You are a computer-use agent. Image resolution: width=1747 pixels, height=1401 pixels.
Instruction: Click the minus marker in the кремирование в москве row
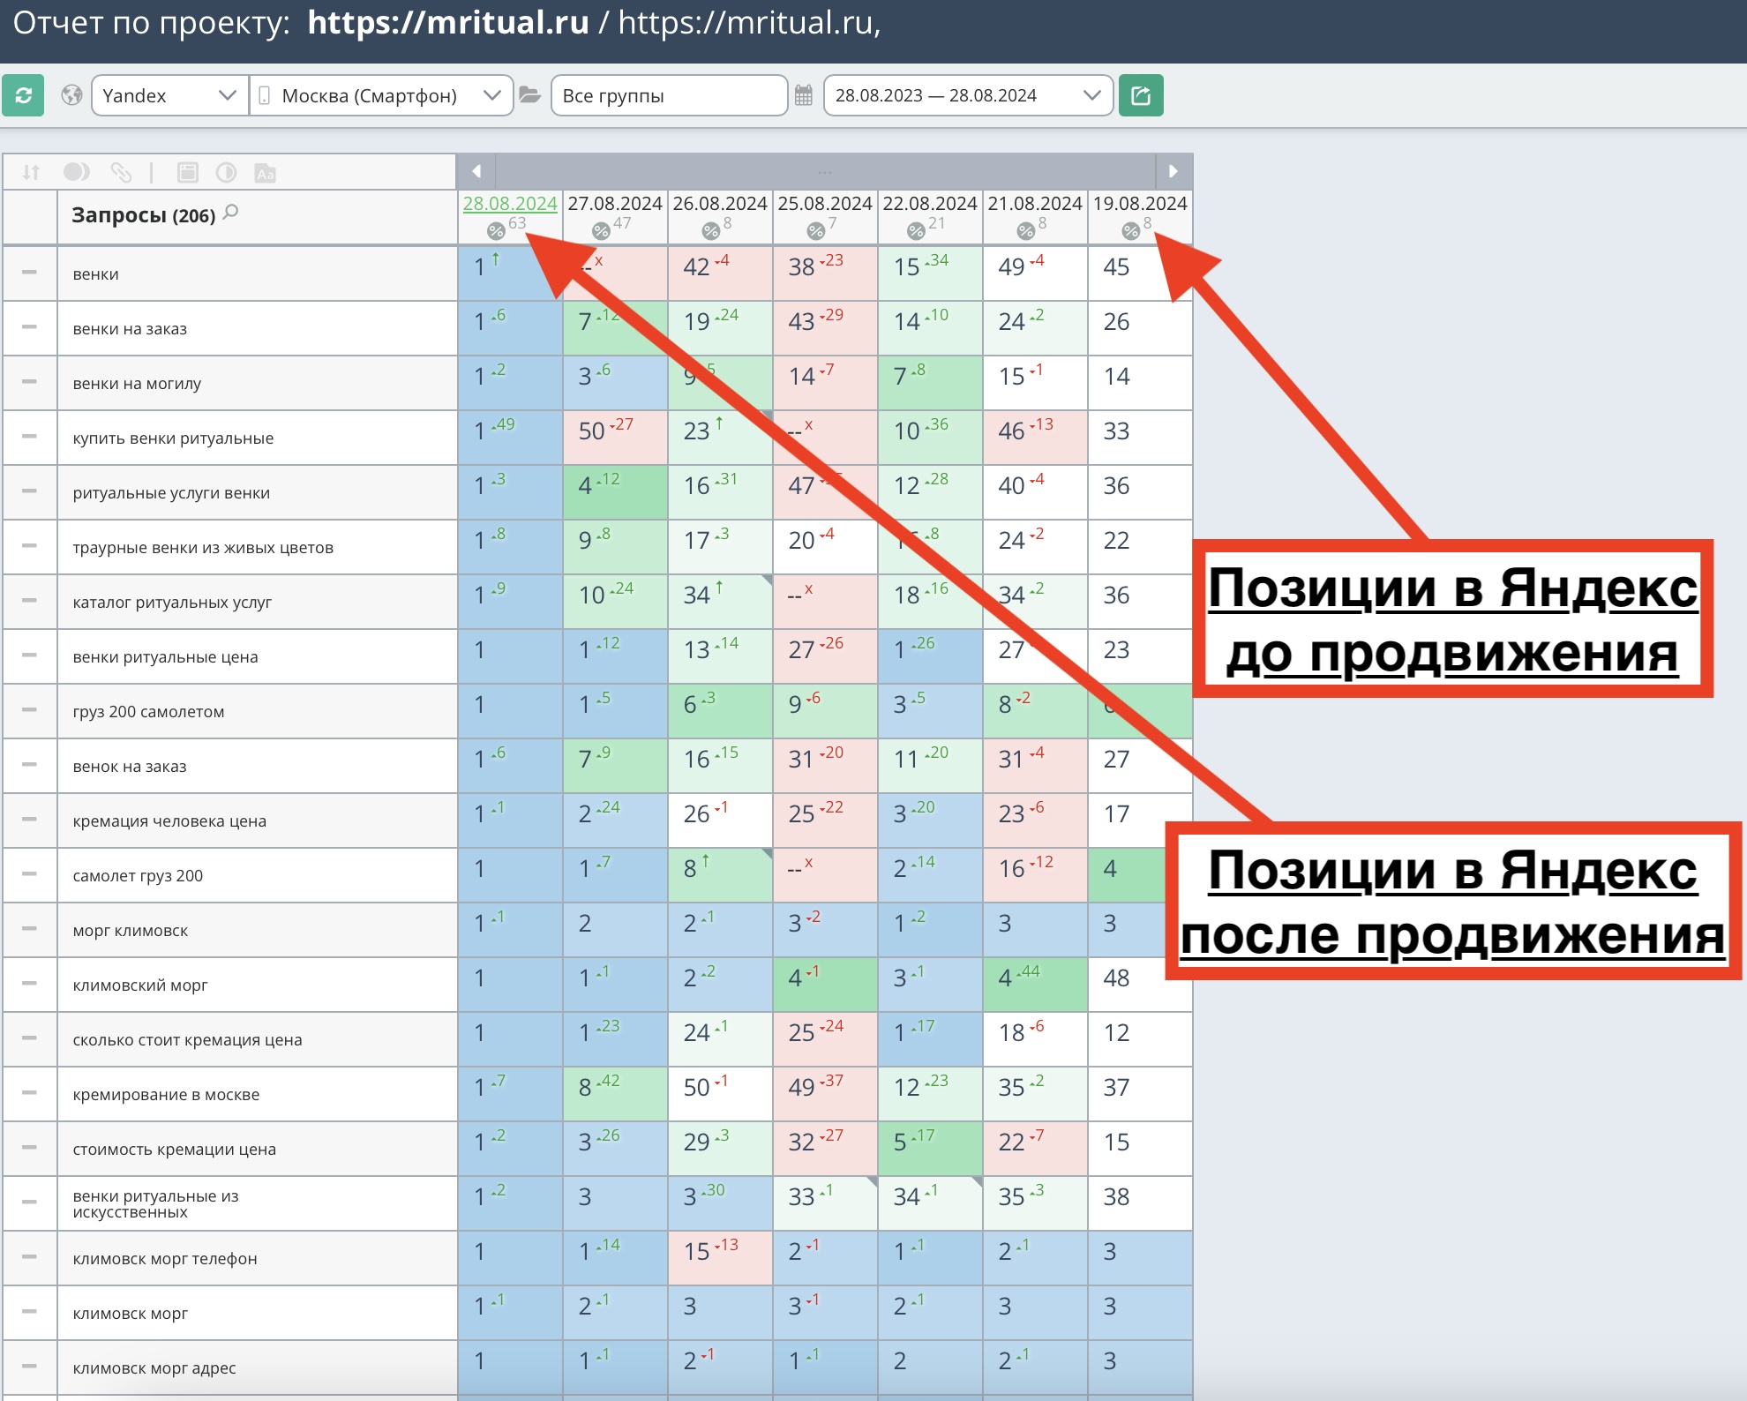(x=29, y=1093)
